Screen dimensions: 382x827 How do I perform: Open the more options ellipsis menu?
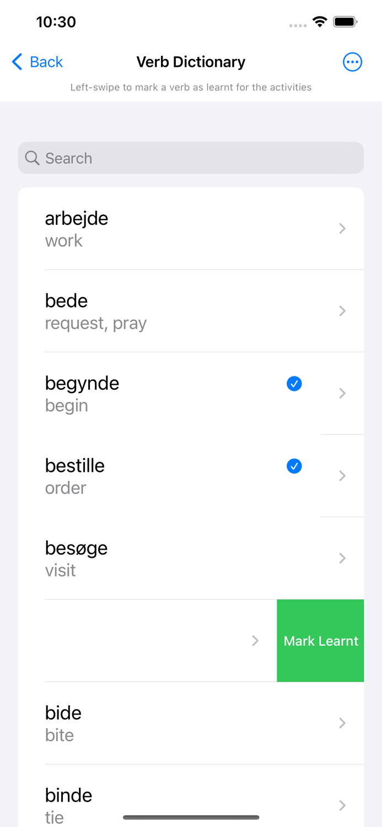[352, 62]
